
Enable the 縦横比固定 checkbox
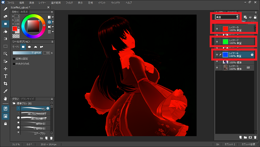tap(14, 59)
